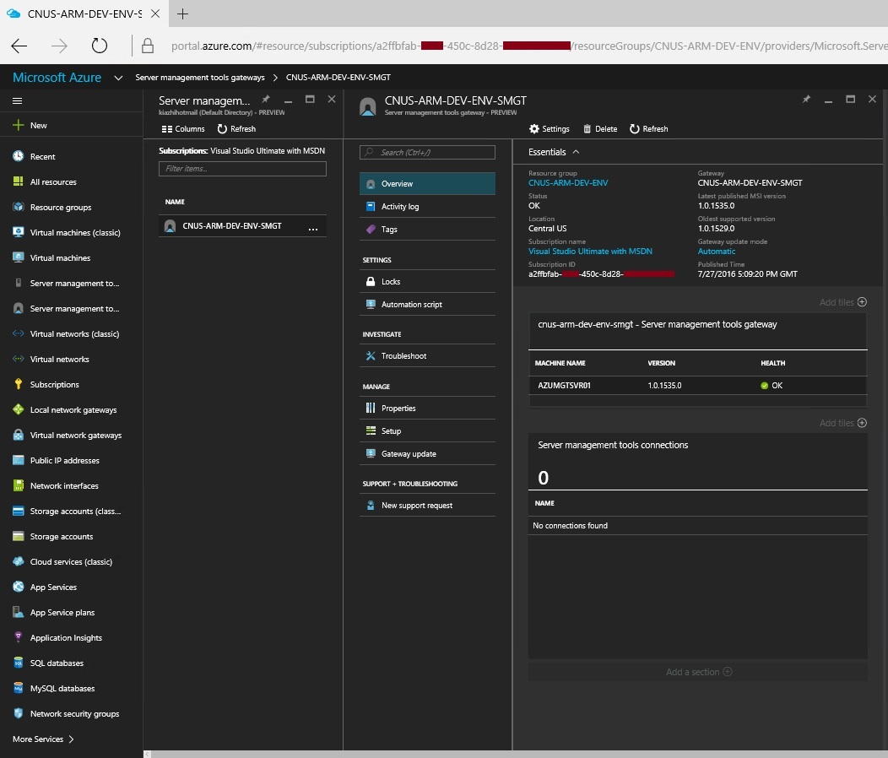Select the AZUMGTSVR01 machine row
This screenshot has width=888, height=758.
click(697, 385)
